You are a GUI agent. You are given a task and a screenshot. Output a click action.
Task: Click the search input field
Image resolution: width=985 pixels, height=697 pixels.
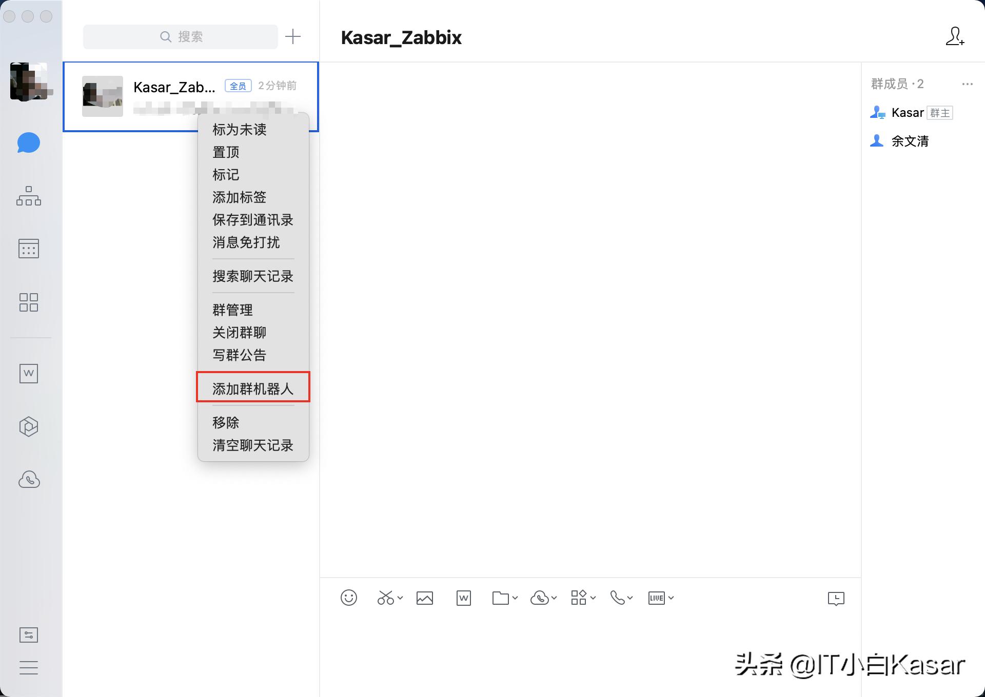[x=190, y=36]
